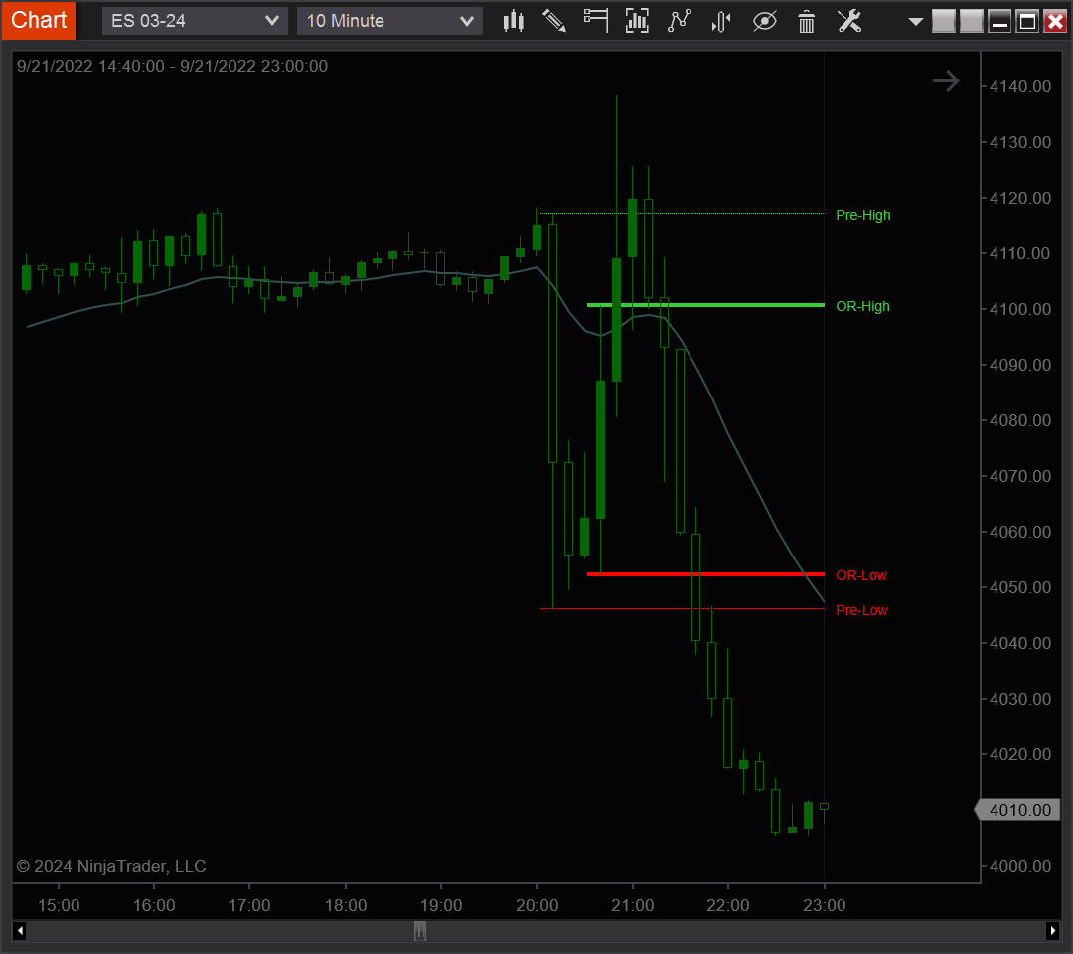Open the Strategies icon

pos(721,21)
